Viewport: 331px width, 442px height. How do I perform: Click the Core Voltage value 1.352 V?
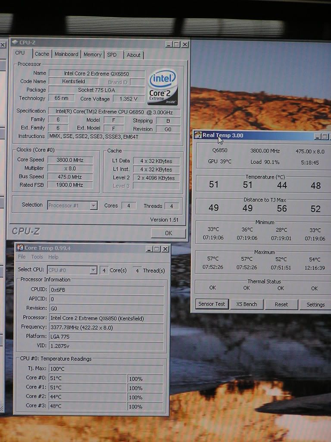(128, 99)
